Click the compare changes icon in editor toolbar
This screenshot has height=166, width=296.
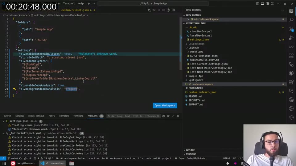pos(149,10)
